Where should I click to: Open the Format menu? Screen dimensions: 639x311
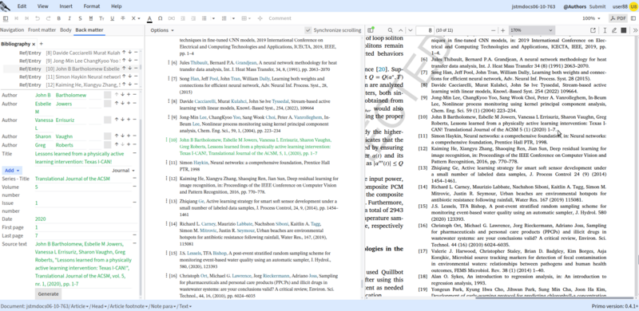pos(92,6)
